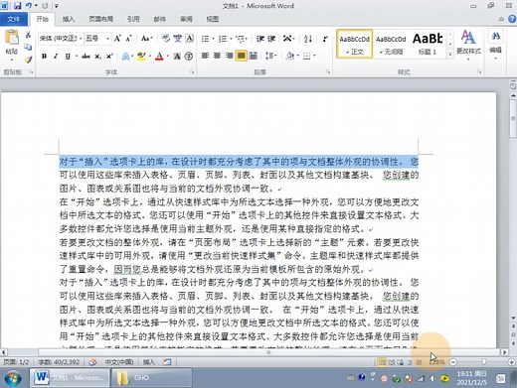Click the Superscript icon
This screenshot has height=388, width=517.
click(x=109, y=57)
